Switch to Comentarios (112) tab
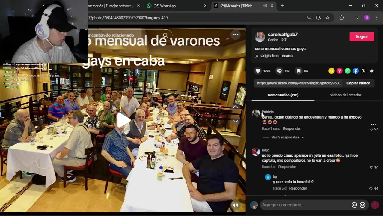Viewport: 383px width, 216px height. coord(283,95)
